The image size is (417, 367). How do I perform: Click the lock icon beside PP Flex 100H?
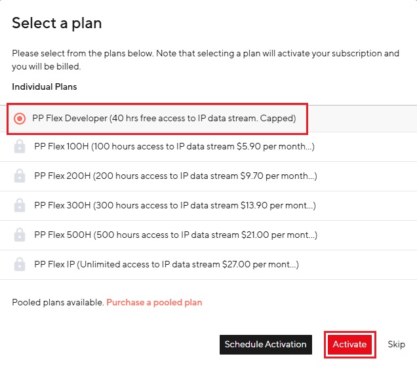[x=20, y=147]
